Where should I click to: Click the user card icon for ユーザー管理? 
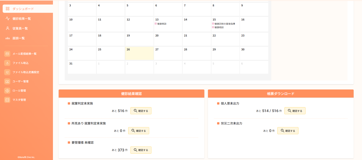tap(7, 81)
